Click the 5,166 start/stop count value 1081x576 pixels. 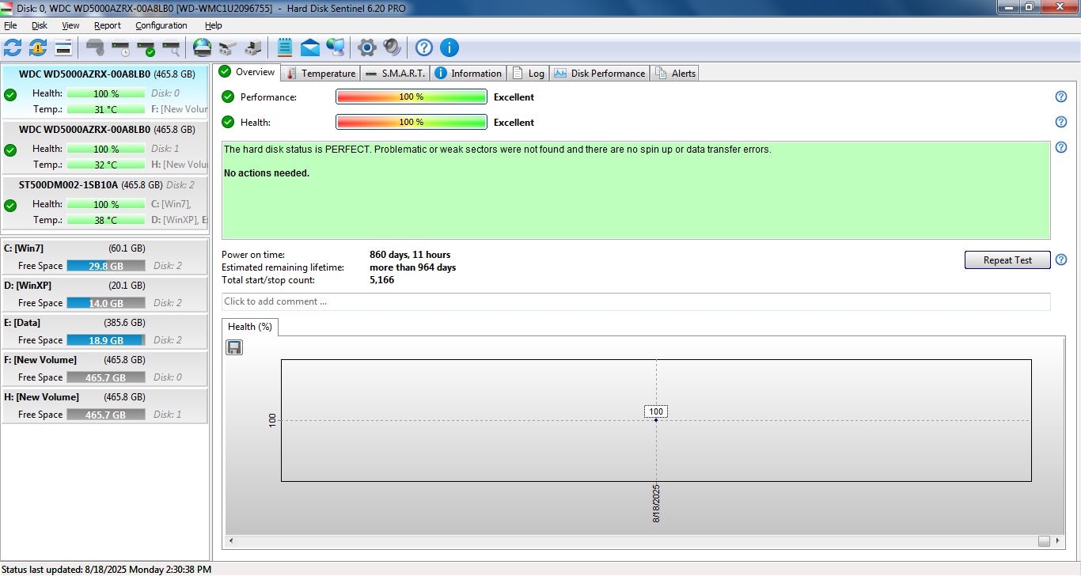381,280
